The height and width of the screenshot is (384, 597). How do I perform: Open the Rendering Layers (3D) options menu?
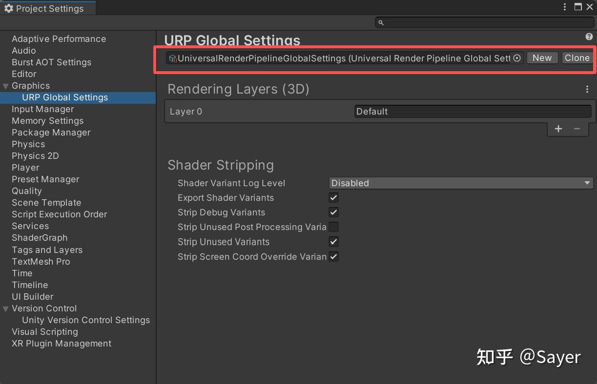(587, 89)
